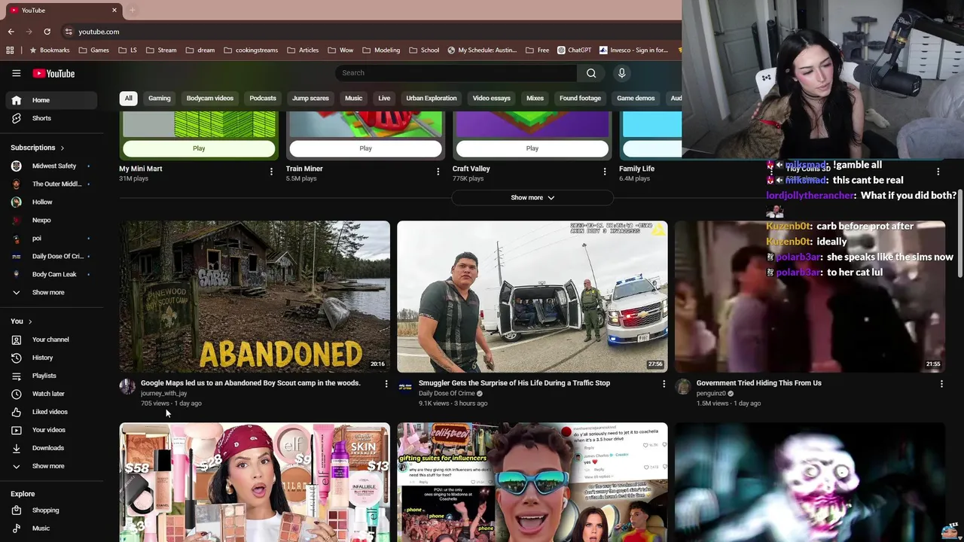Click the browser address bar

pos(369,32)
